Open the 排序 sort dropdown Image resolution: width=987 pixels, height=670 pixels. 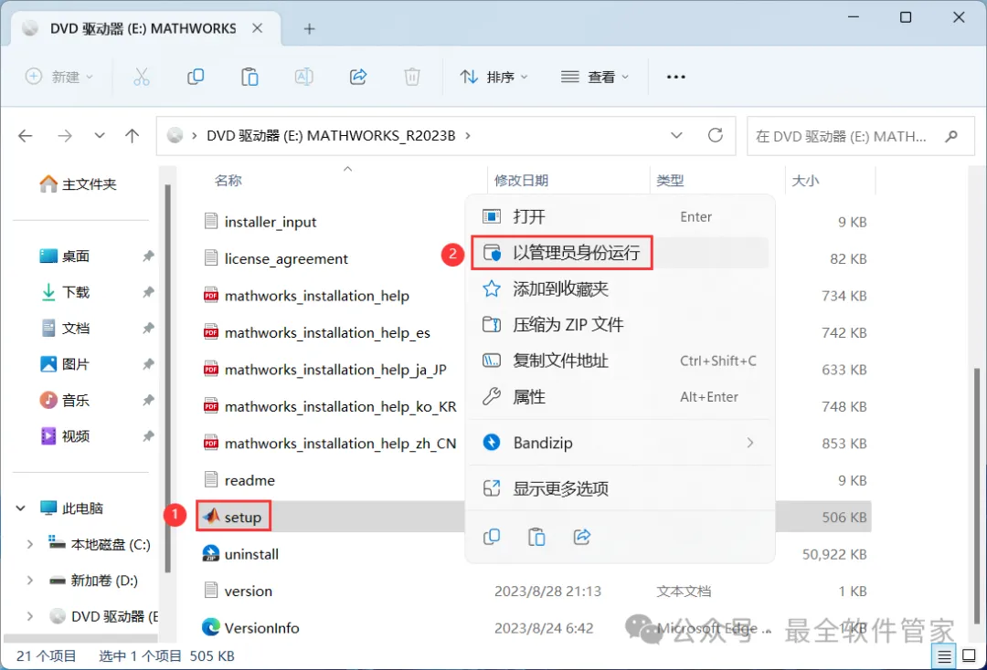494,77
